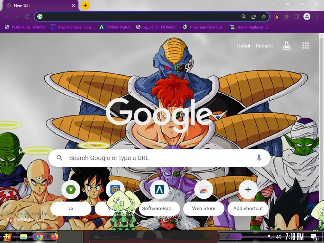Open the Images link
The height and width of the screenshot is (243, 324).
tap(264, 46)
